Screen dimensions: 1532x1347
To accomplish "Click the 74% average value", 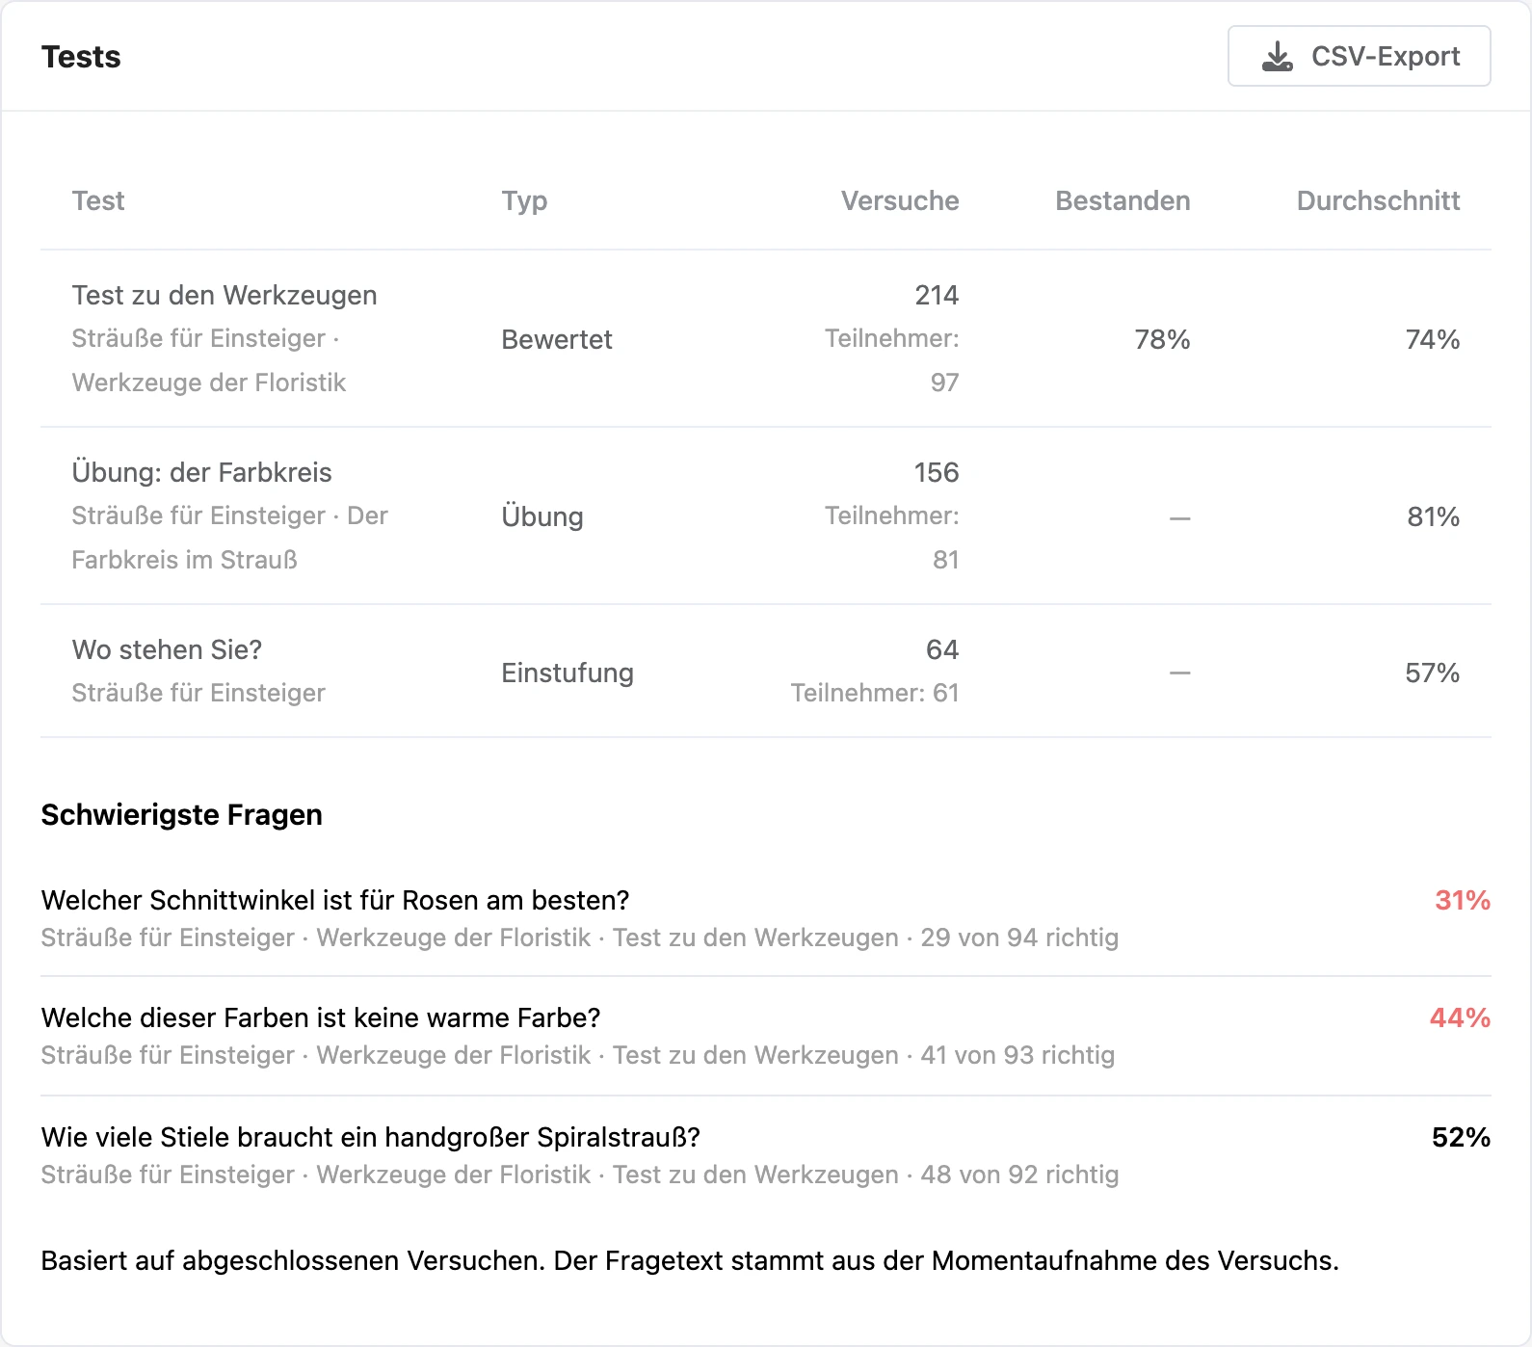I will [1433, 339].
